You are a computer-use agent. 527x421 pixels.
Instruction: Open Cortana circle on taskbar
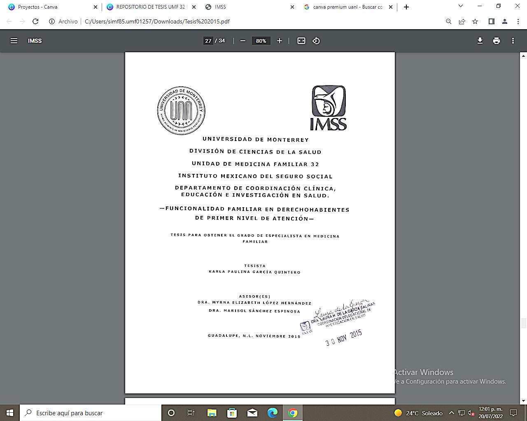pos(171,413)
